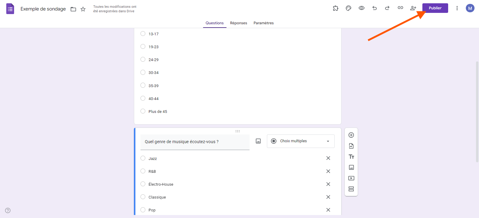Click the undo arrow icon
The height and width of the screenshot is (218, 479).
(374, 8)
